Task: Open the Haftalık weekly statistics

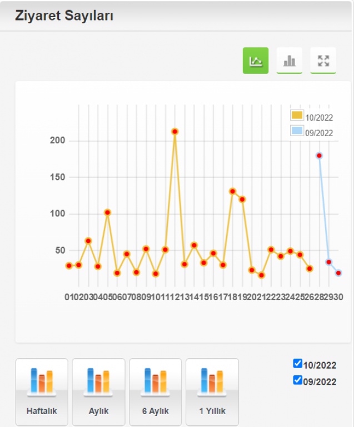Action: pyautogui.click(x=42, y=391)
